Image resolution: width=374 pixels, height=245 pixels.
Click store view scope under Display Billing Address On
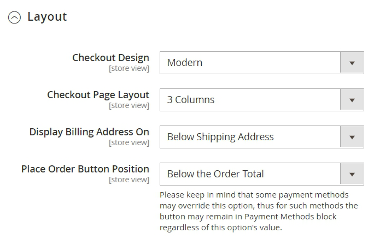(128, 143)
